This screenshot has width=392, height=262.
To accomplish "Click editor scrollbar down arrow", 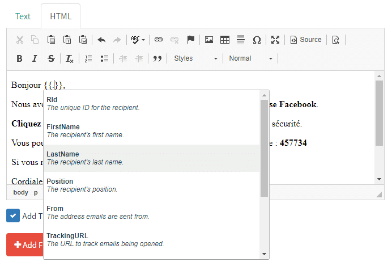I will [379, 179].
